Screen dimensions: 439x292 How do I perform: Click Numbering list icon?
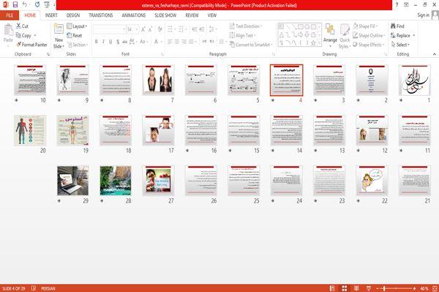tap(181, 29)
